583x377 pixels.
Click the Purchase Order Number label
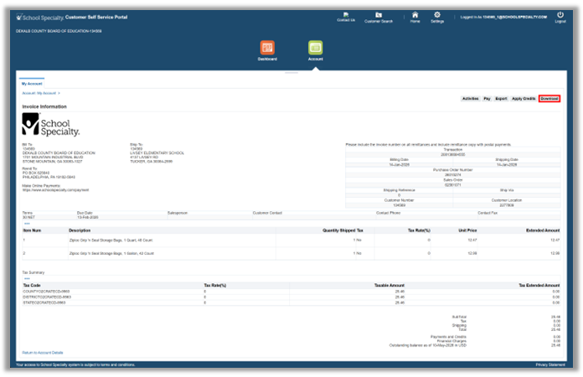pyautogui.click(x=452, y=170)
